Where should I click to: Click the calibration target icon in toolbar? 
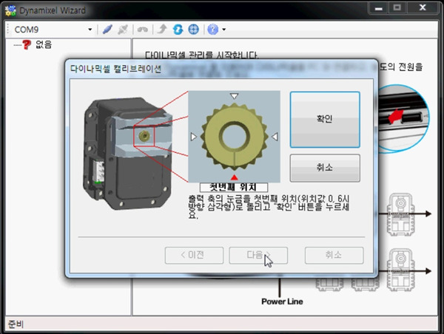point(193,30)
